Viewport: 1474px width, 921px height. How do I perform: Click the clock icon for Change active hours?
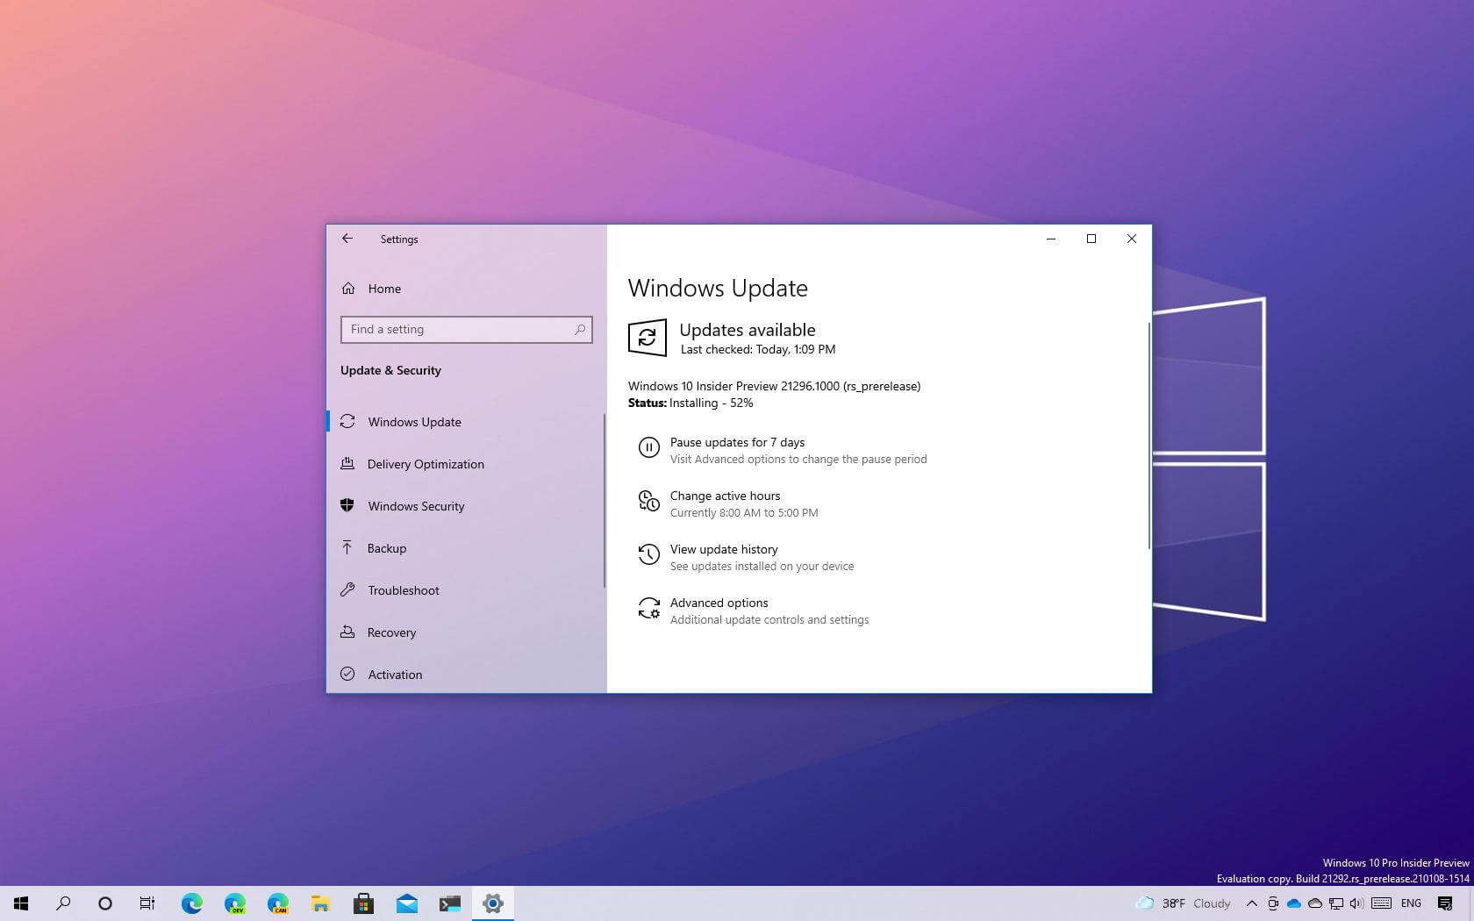click(x=649, y=501)
